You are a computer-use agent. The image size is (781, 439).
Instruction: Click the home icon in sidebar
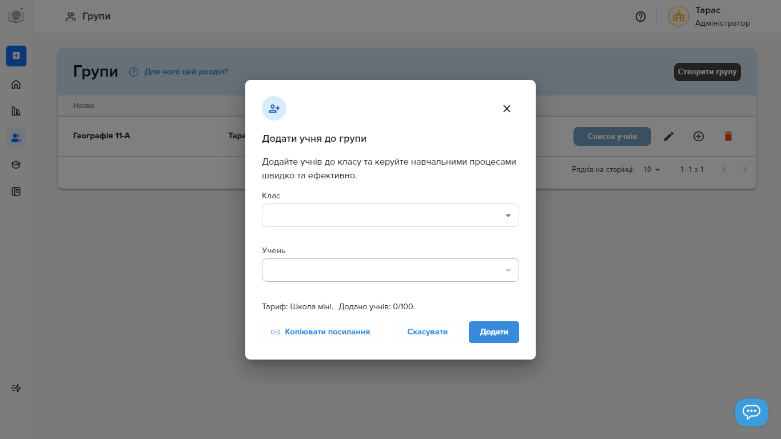point(16,85)
